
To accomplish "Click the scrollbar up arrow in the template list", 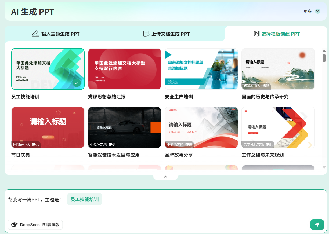I will 324,51.
